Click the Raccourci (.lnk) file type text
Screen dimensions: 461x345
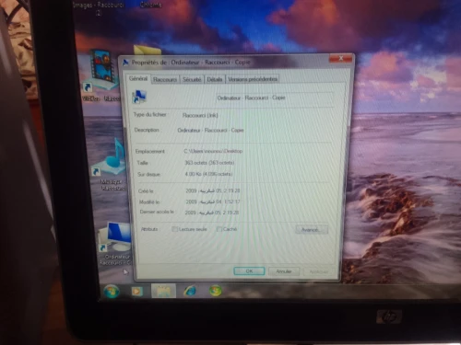200,115
